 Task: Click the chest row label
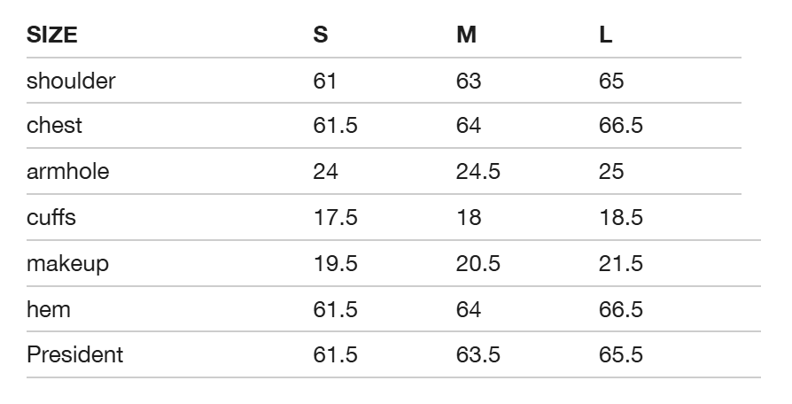point(54,126)
